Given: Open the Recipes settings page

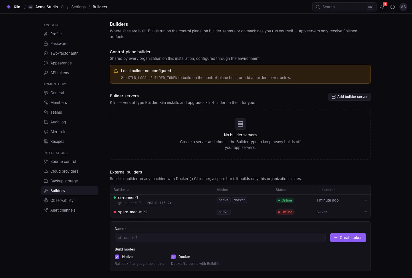Looking at the screenshot, I should click(70, 141).
